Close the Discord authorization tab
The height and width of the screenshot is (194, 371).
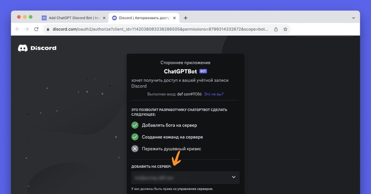[174, 18]
